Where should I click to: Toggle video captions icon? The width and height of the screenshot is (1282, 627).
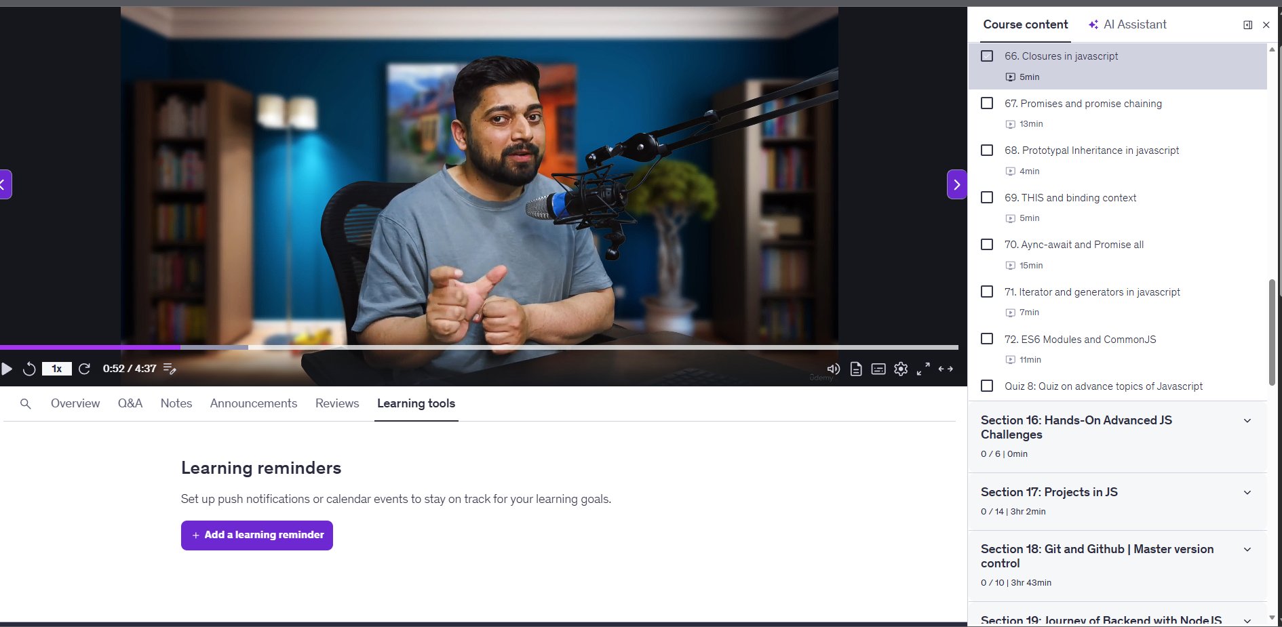[878, 369]
